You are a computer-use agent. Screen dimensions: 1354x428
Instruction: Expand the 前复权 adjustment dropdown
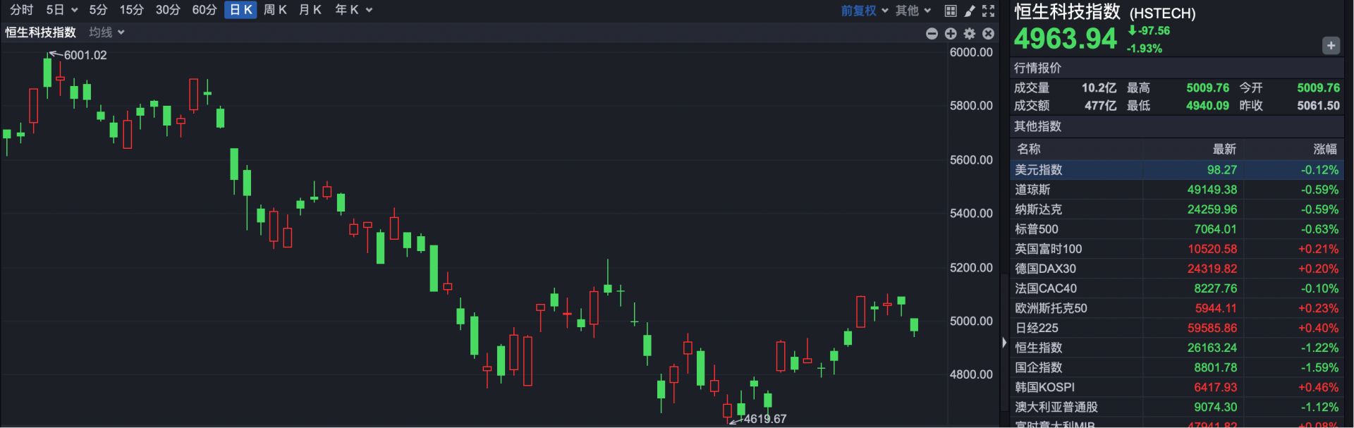pos(864,11)
